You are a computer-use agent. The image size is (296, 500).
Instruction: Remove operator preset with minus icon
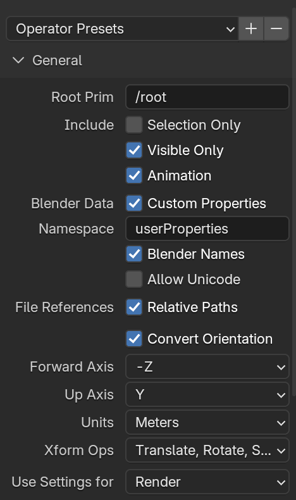coord(276,28)
